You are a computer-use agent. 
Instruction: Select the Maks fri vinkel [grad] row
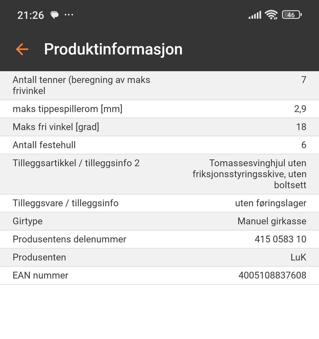(x=159, y=127)
